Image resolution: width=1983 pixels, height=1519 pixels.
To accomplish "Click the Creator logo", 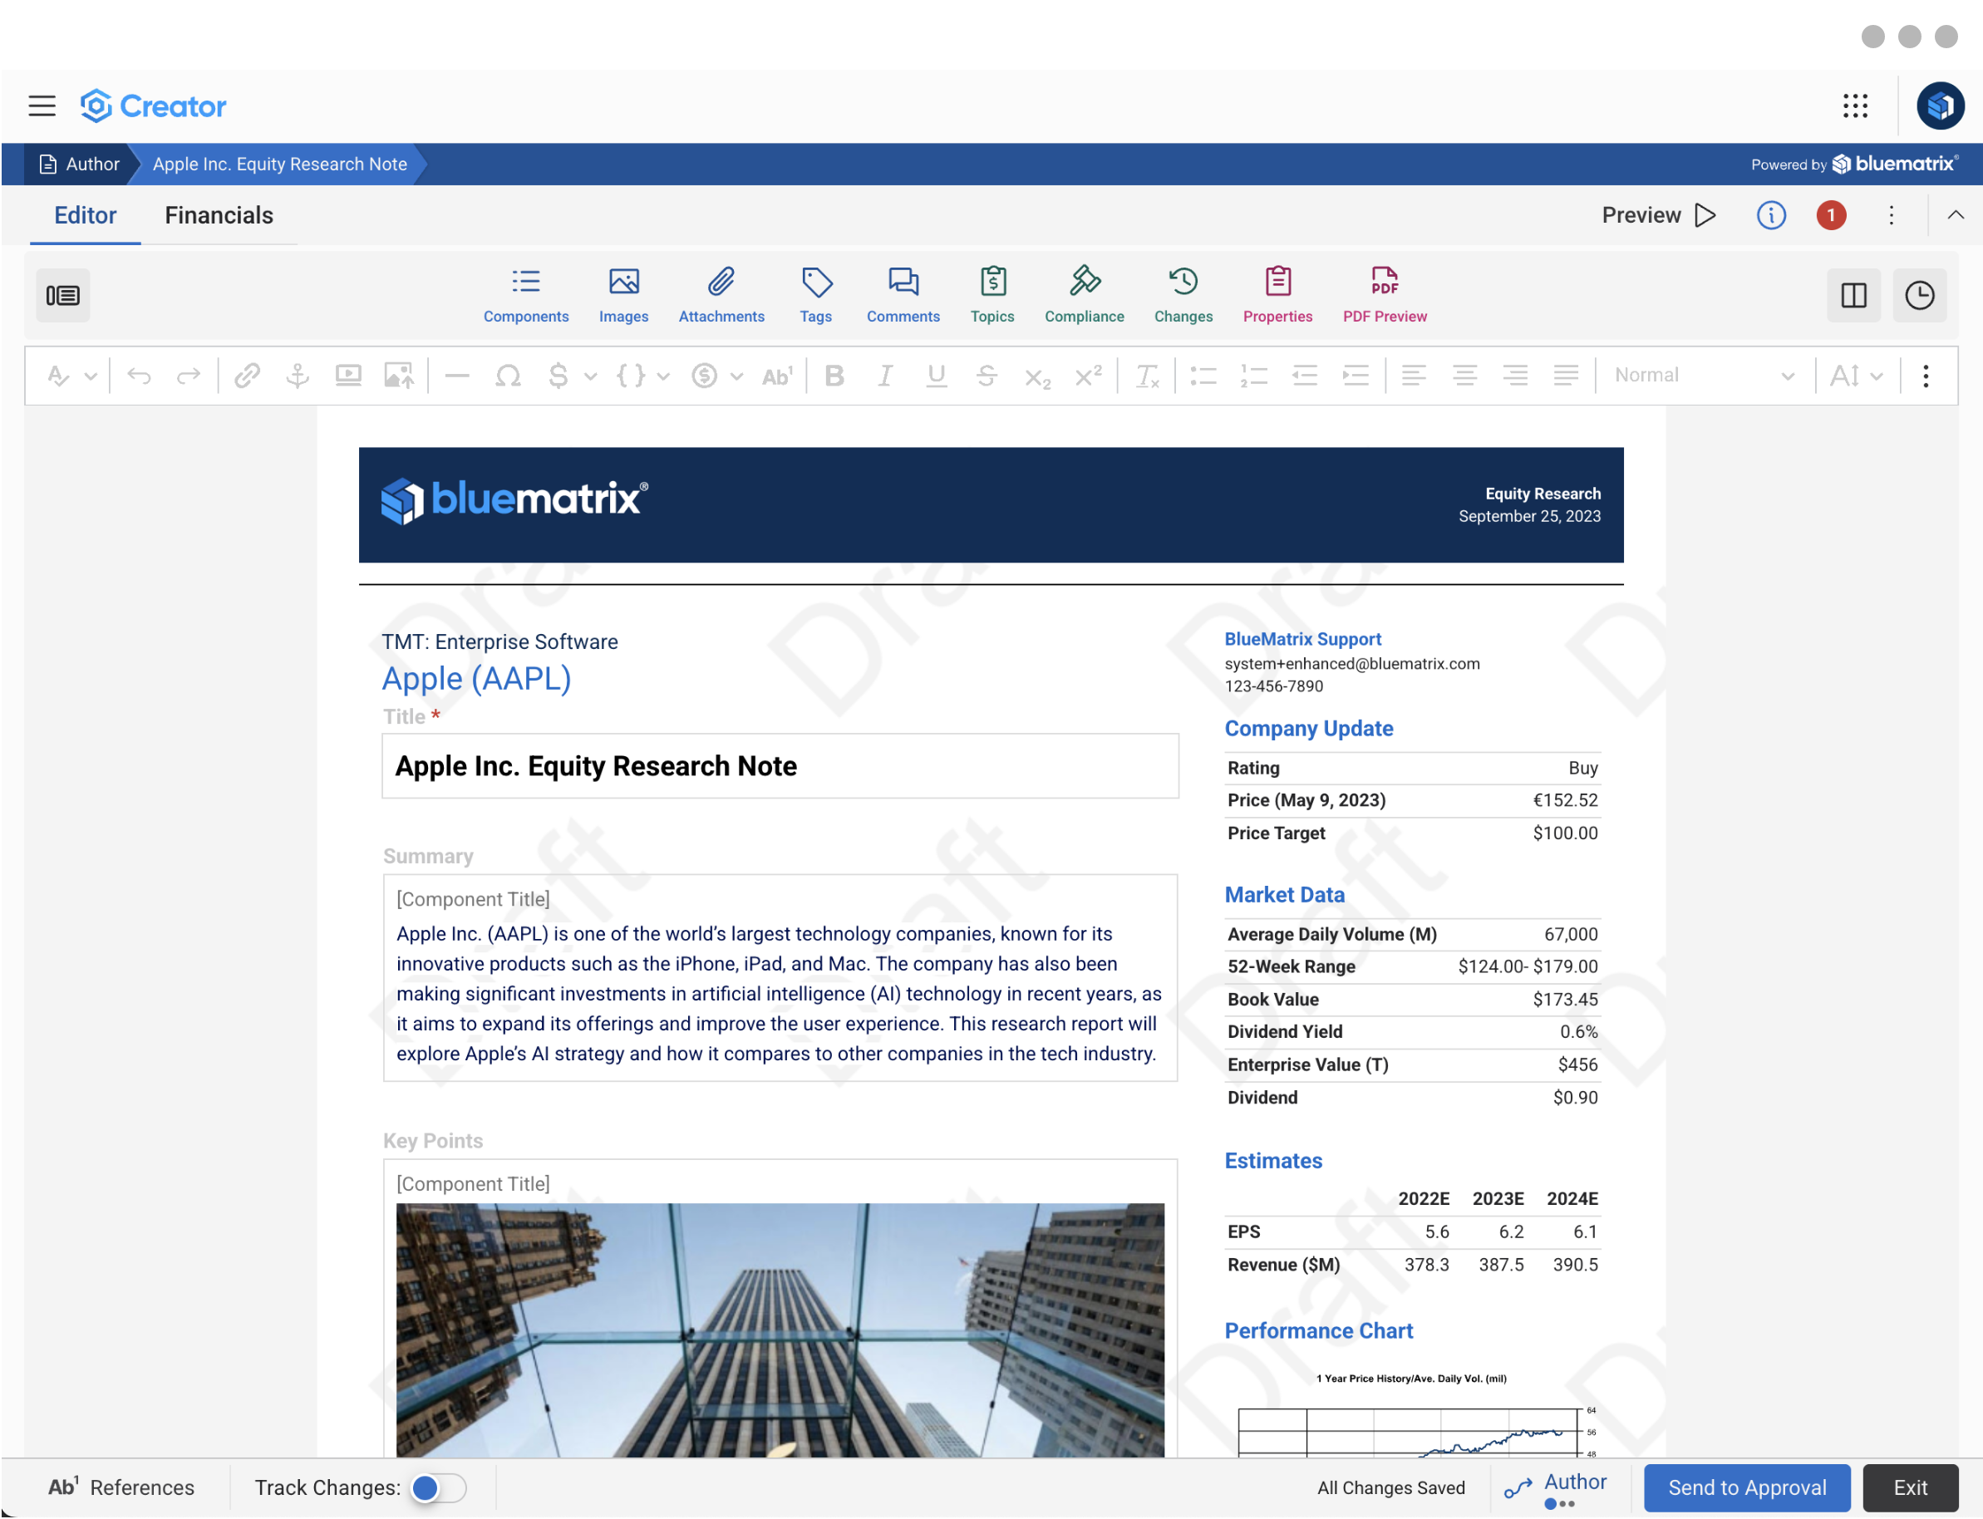I will (x=153, y=106).
